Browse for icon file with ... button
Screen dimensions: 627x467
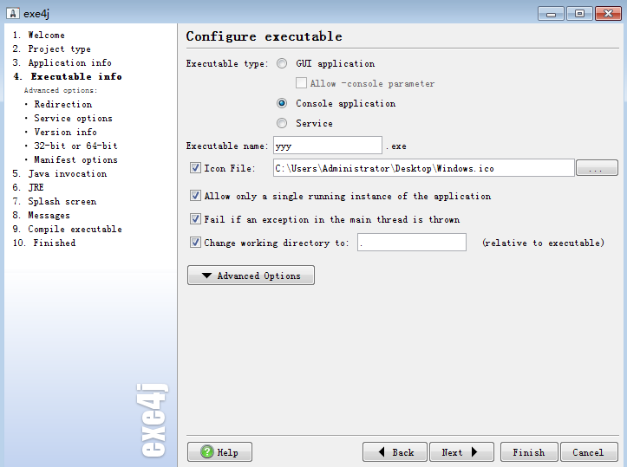click(x=597, y=168)
